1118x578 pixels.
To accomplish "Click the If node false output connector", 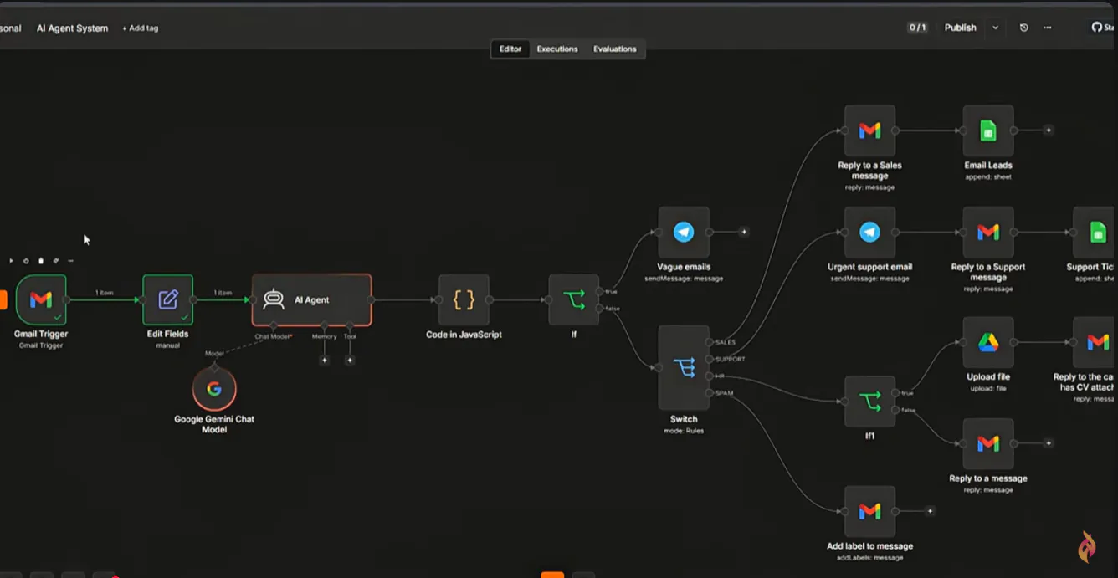I will click(599, 309).
